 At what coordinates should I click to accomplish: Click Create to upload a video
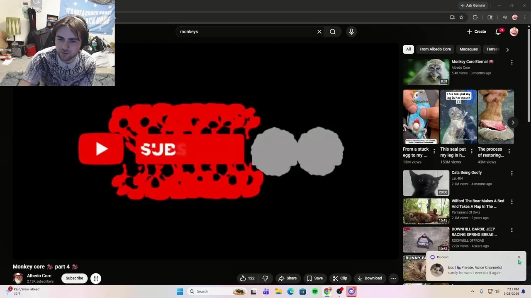point(476,31)
